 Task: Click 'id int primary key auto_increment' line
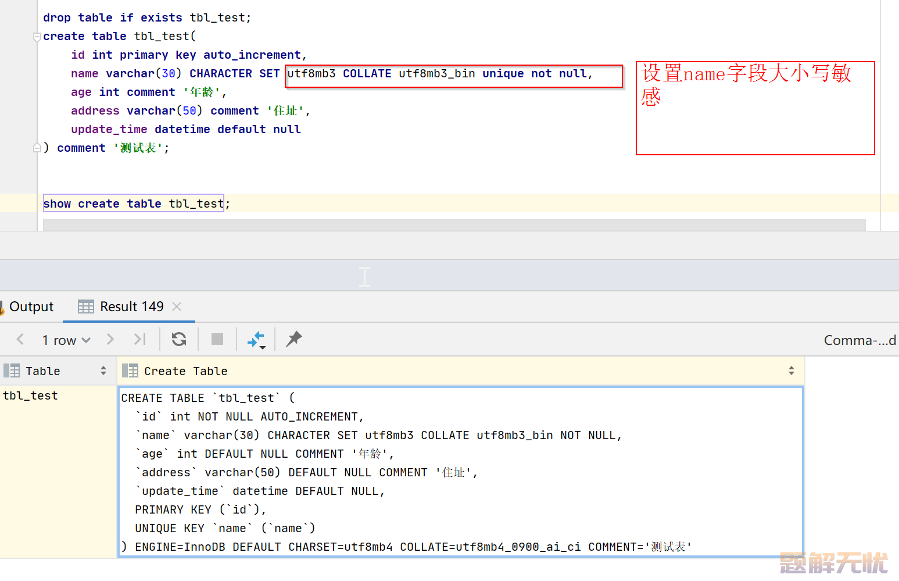coord(189,55)
